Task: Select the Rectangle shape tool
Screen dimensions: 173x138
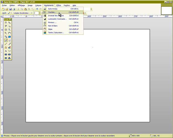Action: point(6,54)
